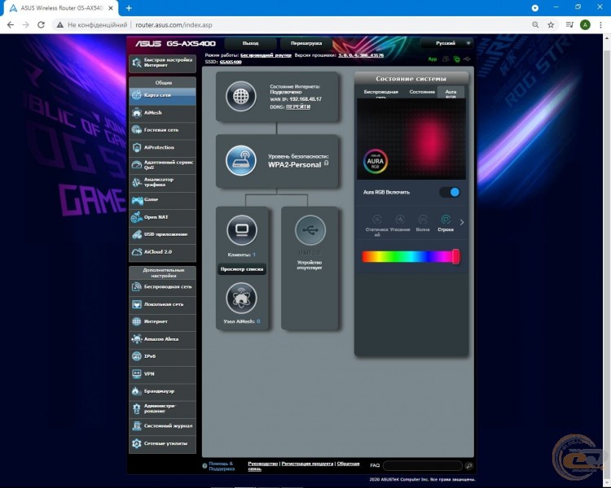
Task: Switch to the Aura RGB tab
Action: pos(451,93)
